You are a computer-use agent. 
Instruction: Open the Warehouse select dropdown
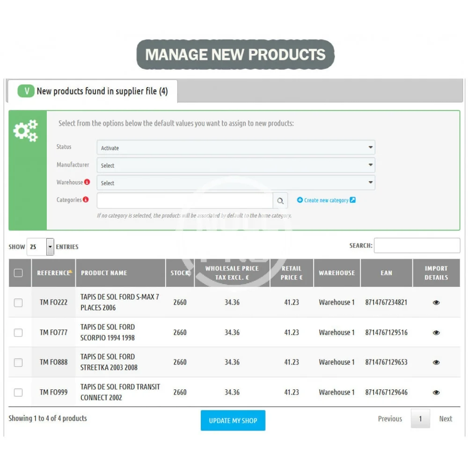click(x=235, y=183)
